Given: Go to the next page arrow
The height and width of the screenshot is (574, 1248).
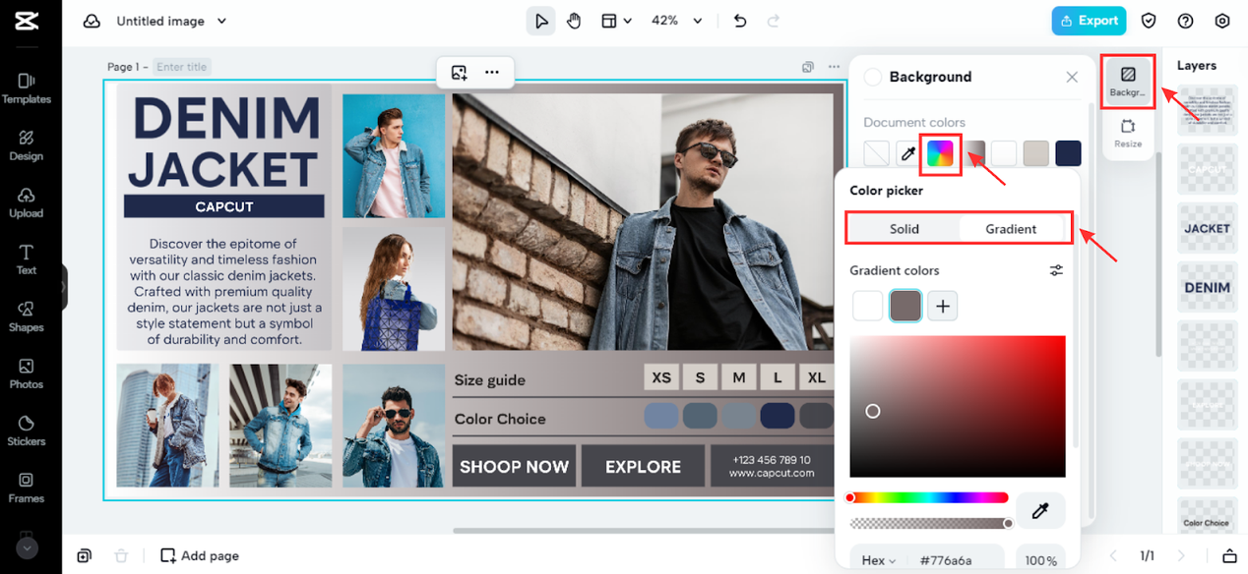Looking at the screenshot, I should (1179, 555).
